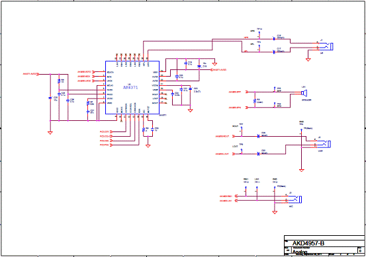Screen dimensions: 366x257
Task: Select the AK4371 chip symbol
Action: tap(132, 88)
